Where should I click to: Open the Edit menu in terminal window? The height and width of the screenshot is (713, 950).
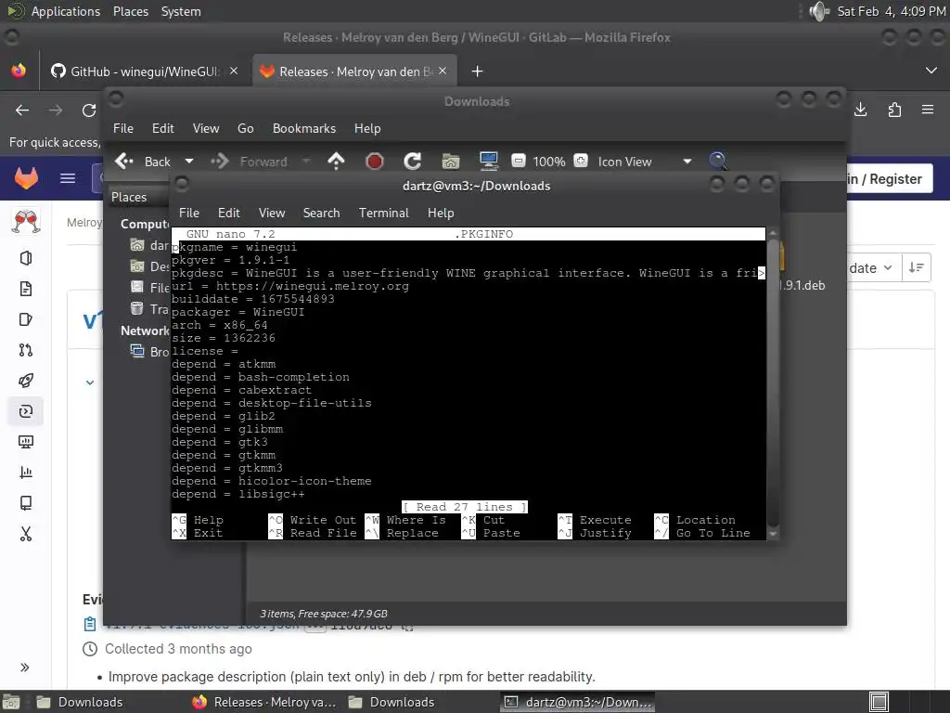tap(228, 213)
